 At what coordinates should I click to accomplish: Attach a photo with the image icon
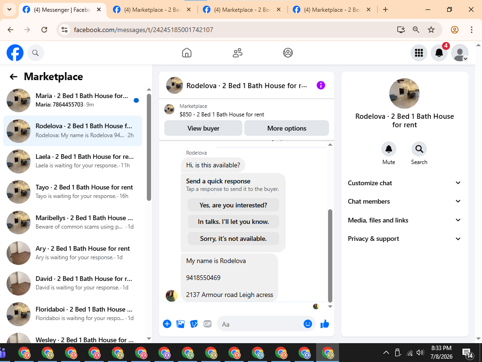[x=180, y=324]
